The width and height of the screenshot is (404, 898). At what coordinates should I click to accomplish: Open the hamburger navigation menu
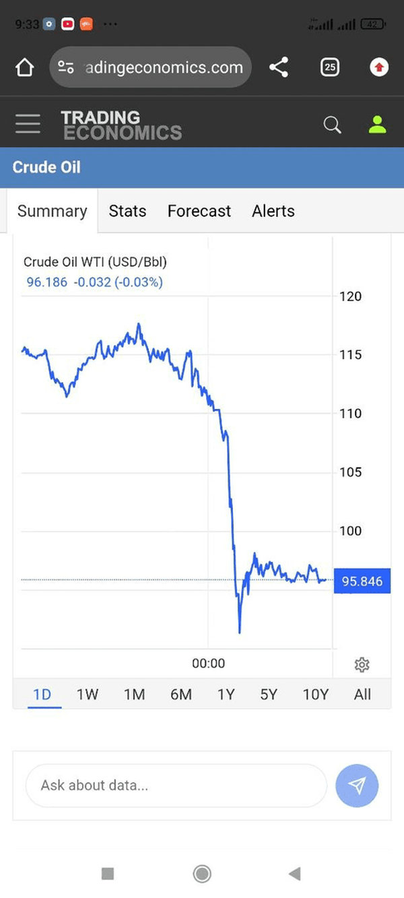(28, 124)
